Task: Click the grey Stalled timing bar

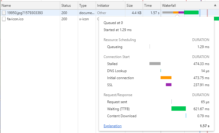Action: pos(155,64)
